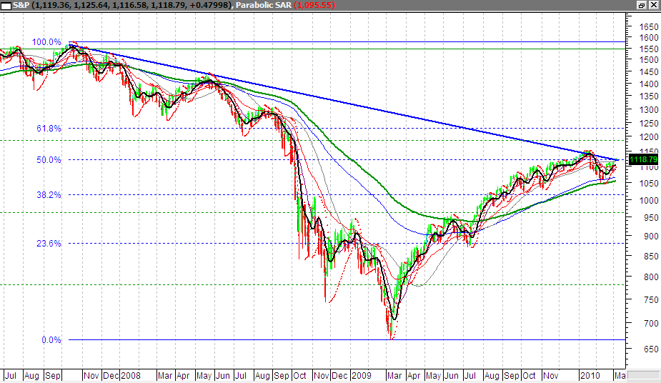Click the 1350 price axis label
The image size is (661, 383).
pyautogui.click(x=649, y=96)
